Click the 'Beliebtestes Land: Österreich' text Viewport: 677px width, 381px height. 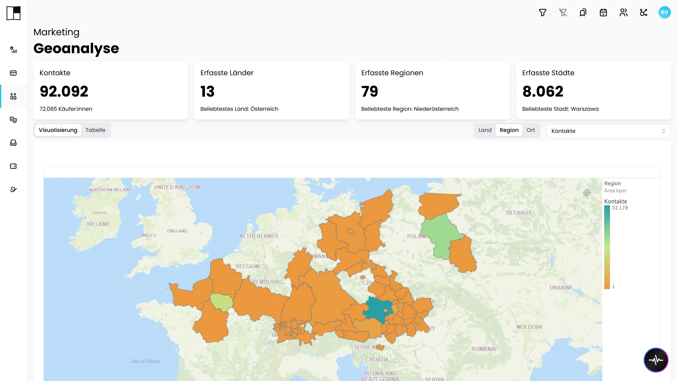[239, 109]
